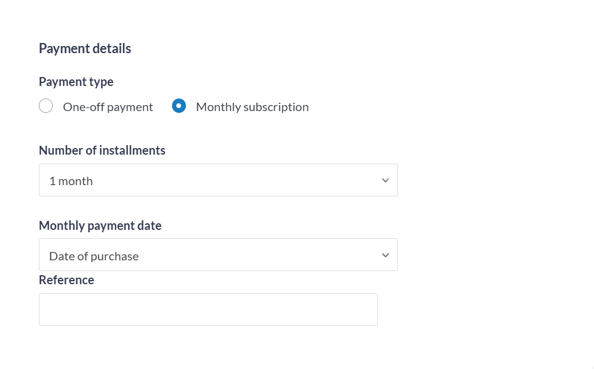Image resolution: width=594 pixels, height=369 pixels.
Task: Click the "Date of purchase" selected value text
Action: pos(94,256)
